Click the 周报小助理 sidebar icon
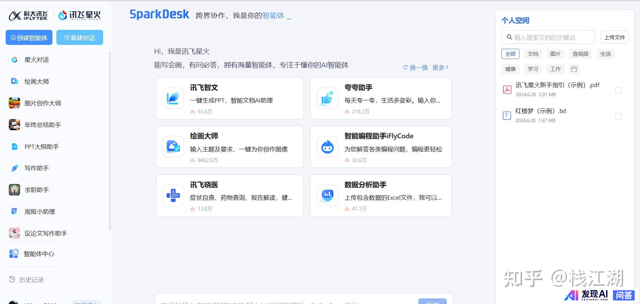The height and width of the screenshot is (304, 640). [14, 211]
